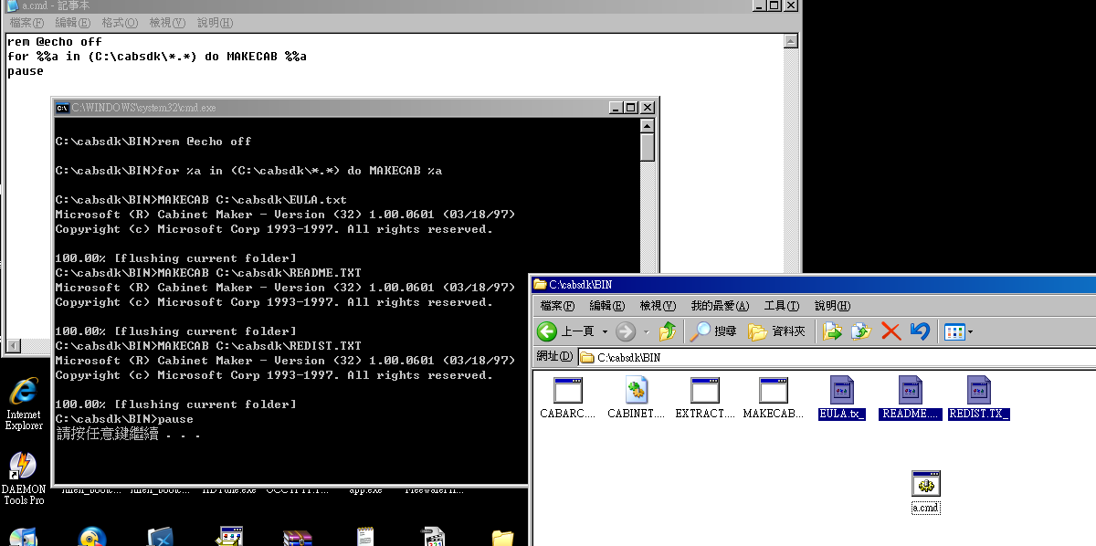Image resolution: width=1096 pixels, height=546 pixels.
Task: Click the cmd window scrollbar up arrow
Action: [648, 126]
